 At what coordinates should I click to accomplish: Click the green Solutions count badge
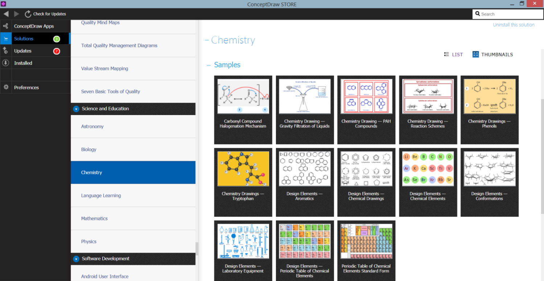point(56,39)
